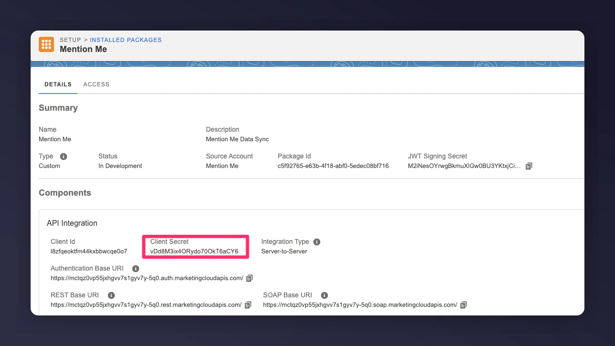Viewport: 615px width, 346px height.
Task: Copy the SOAP Base URI
Action: coord(464,304)
